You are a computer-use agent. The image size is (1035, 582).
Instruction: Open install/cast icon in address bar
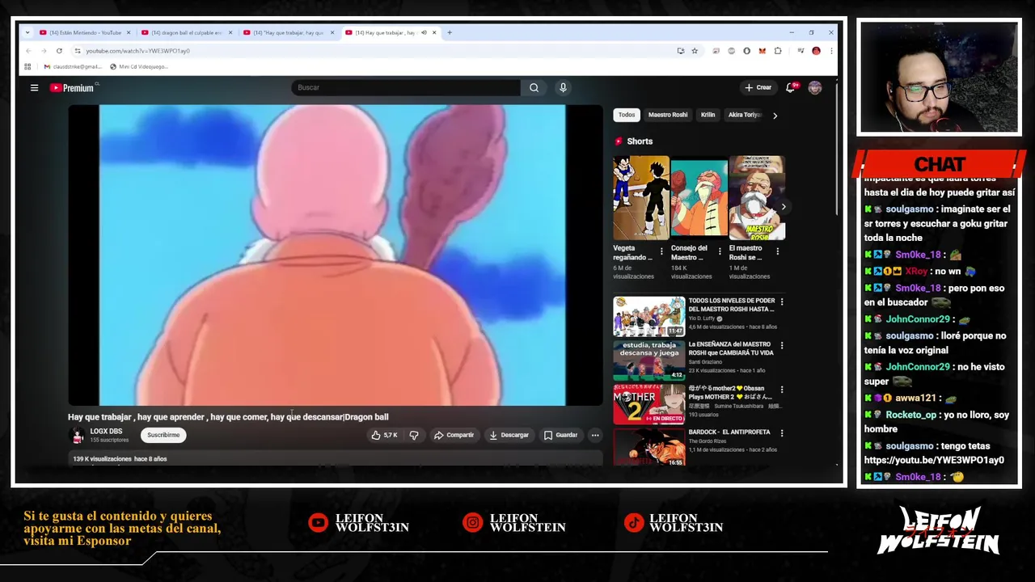(681, 51)
